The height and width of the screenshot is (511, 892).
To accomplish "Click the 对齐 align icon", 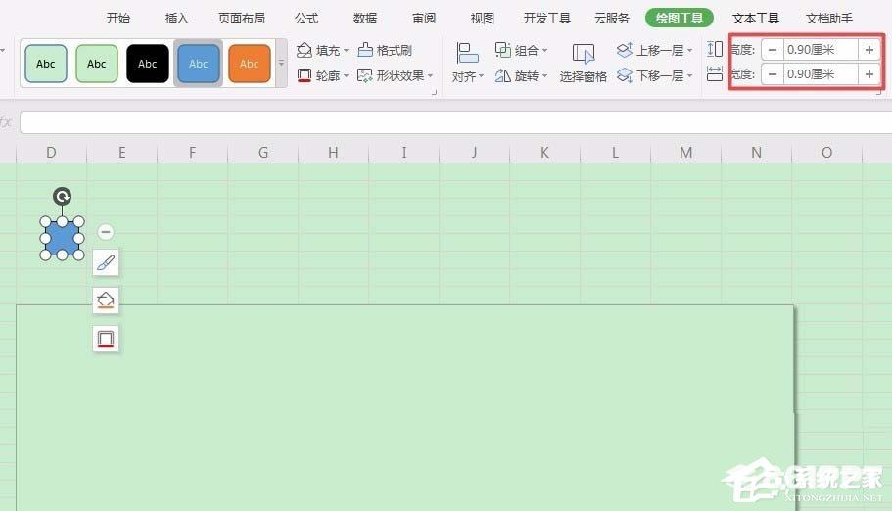I will pos(467,54).
